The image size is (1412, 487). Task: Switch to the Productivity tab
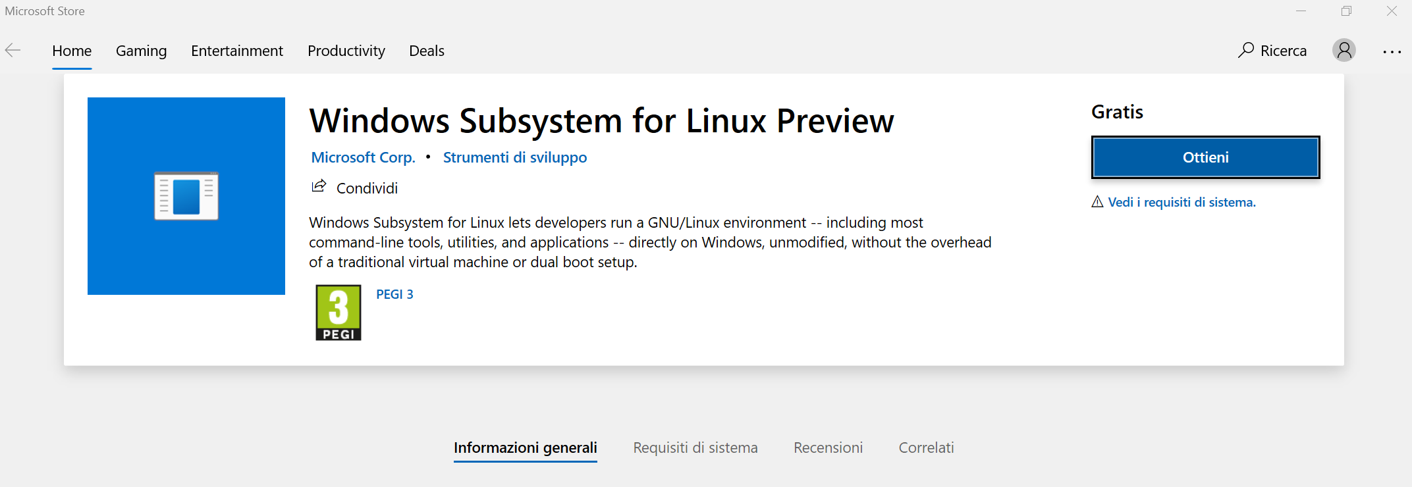[x=346, y=51]
